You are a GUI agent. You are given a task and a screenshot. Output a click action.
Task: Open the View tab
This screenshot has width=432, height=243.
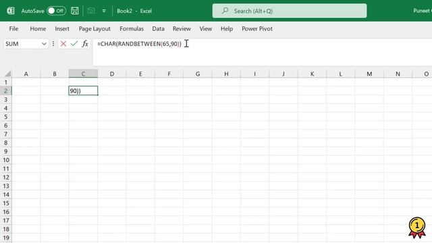tap(205, 28)
